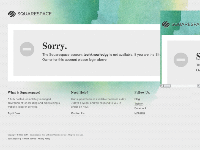Open the LinkedIn link under Follow Us
Screen dimensions: 200x150
[x=139, y=113]
